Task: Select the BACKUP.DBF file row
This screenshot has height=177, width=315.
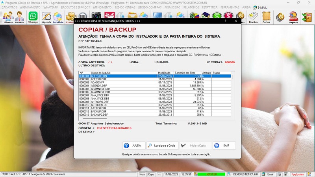Action: (x=155, y=111)
